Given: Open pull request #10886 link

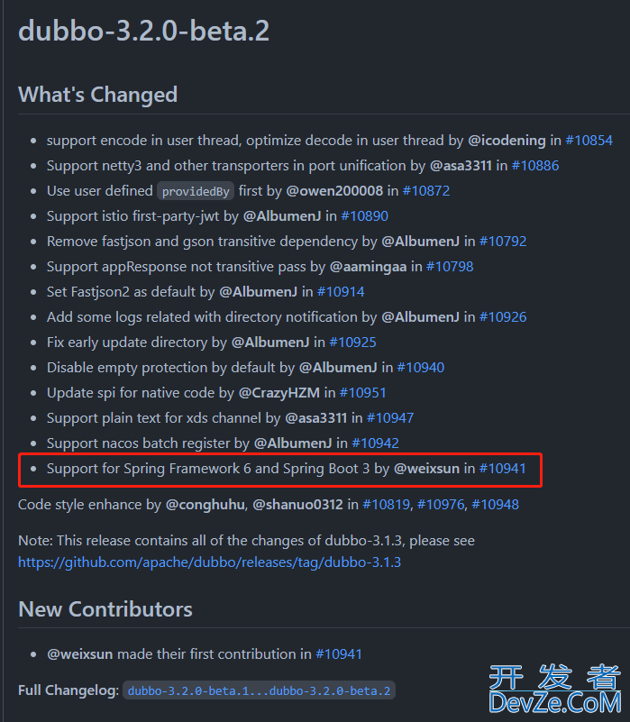Looking at the screenshot, I should pos(535,166).
